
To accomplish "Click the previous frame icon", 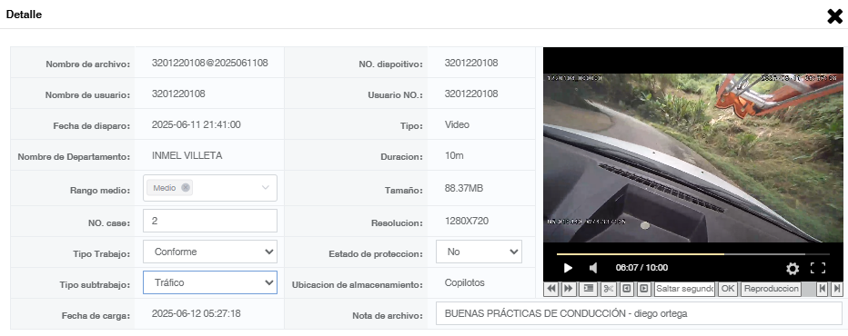I will (x=626, y=289).
